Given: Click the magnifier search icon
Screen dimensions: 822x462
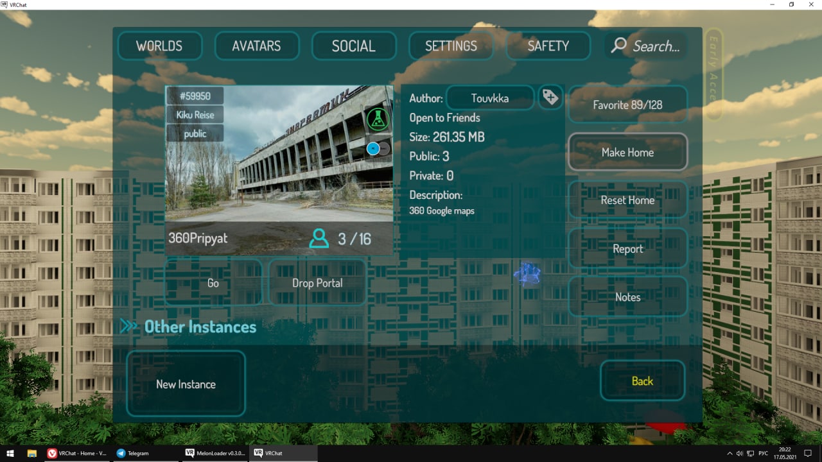Looking at the screenshot, I should (x=619, y=45).
